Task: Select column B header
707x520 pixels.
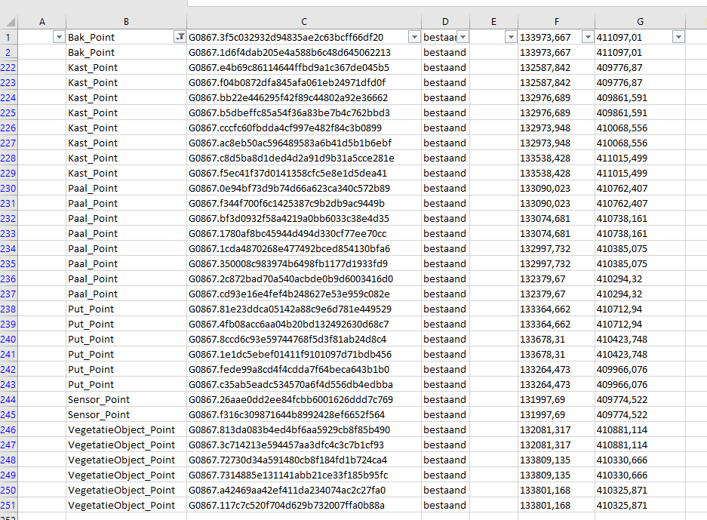Action: (126, 22)
